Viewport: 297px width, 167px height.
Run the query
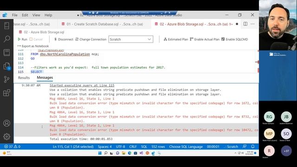pos(23,39)
